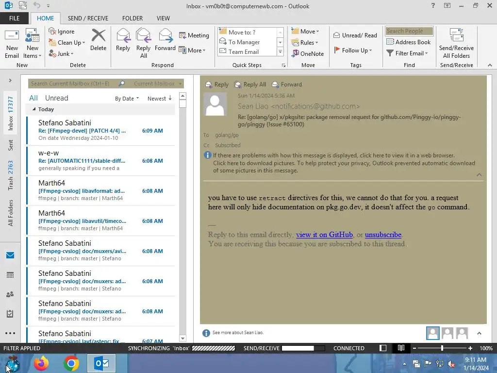Show All Folders
Screen dimensions: 497x373
[11, 213]
